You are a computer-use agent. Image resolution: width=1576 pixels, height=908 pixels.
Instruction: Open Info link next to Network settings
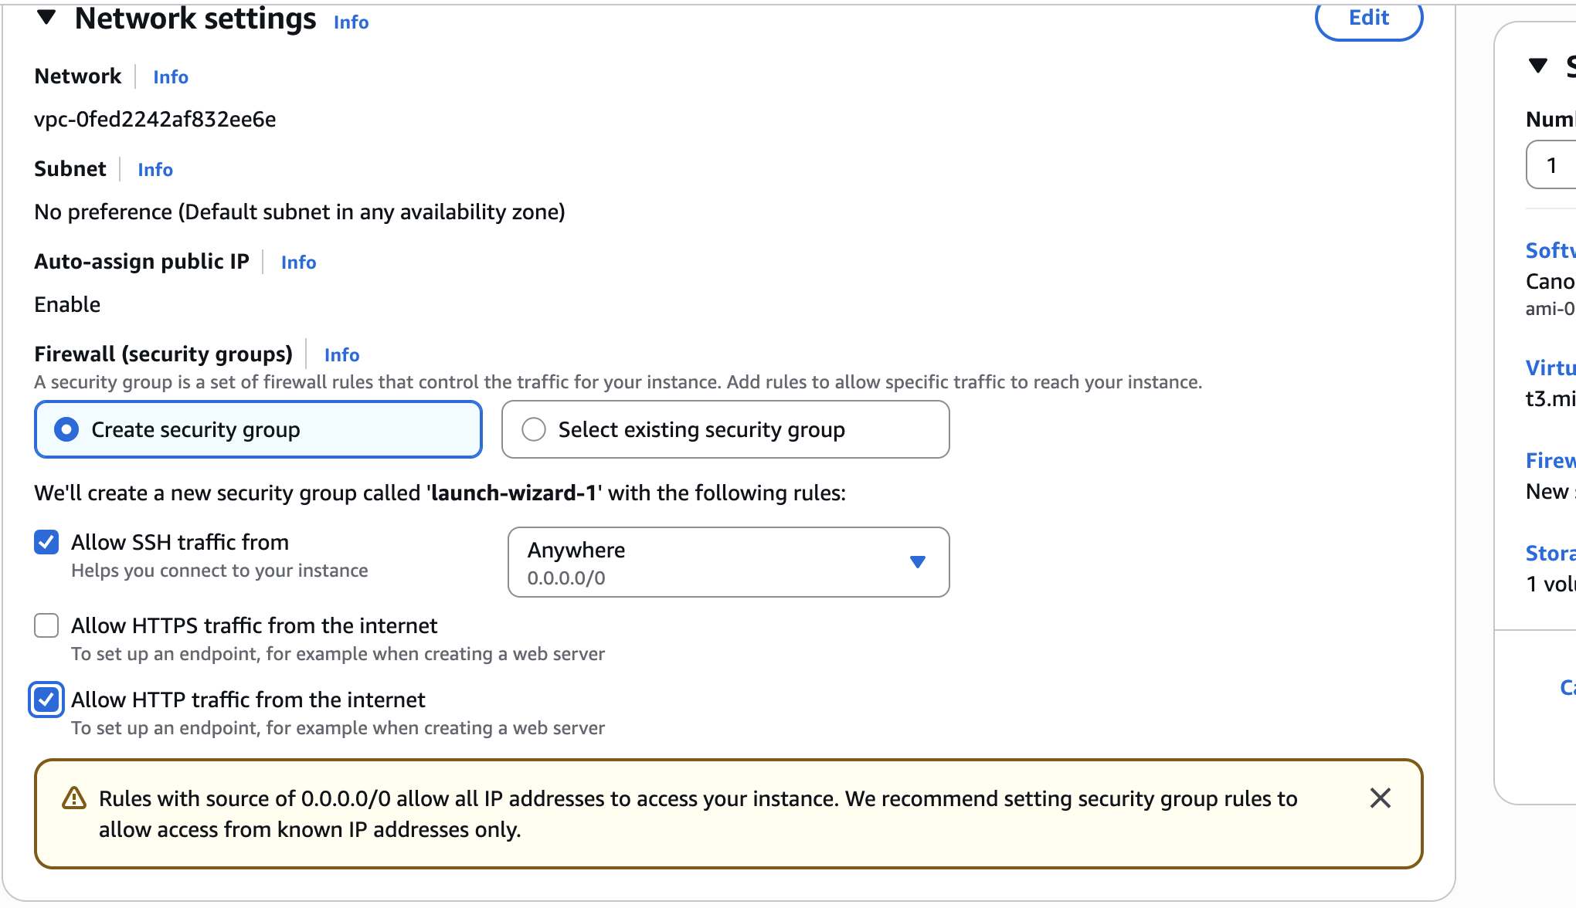tap(351, 22)
